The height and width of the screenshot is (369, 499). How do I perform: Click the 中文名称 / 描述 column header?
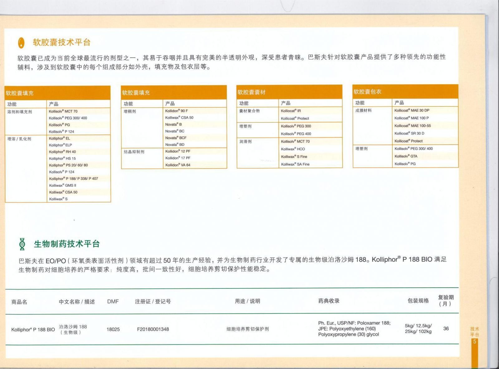pos(77,302)
